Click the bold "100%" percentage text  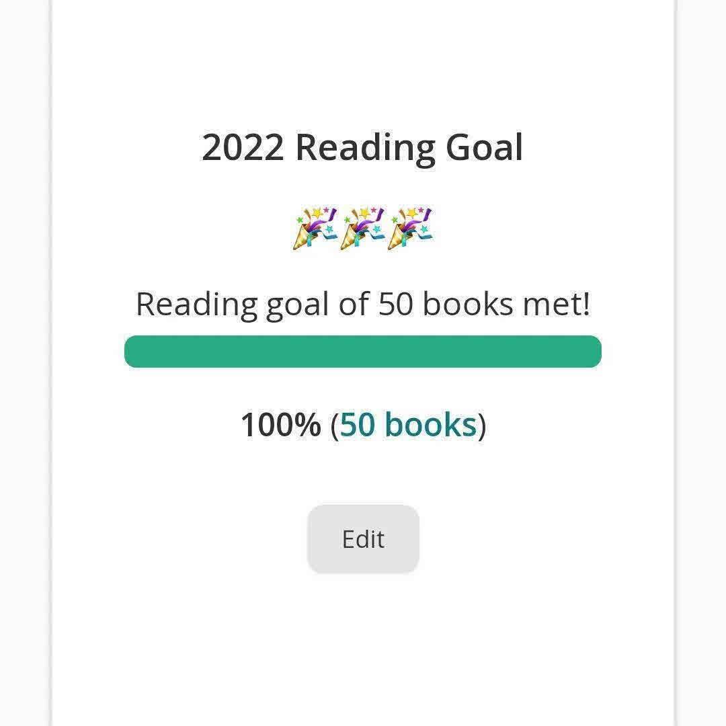(x=281, y=425)
